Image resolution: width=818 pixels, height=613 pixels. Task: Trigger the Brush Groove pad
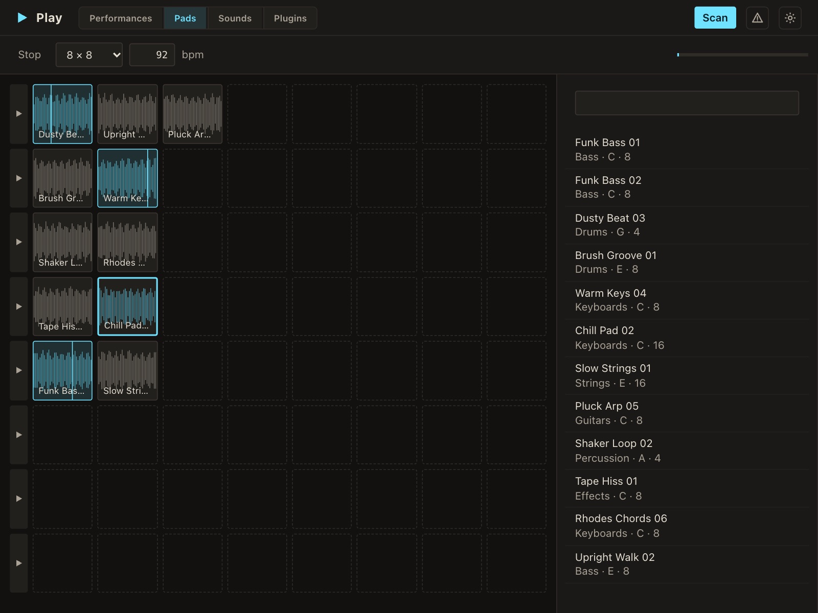(62, 178)
